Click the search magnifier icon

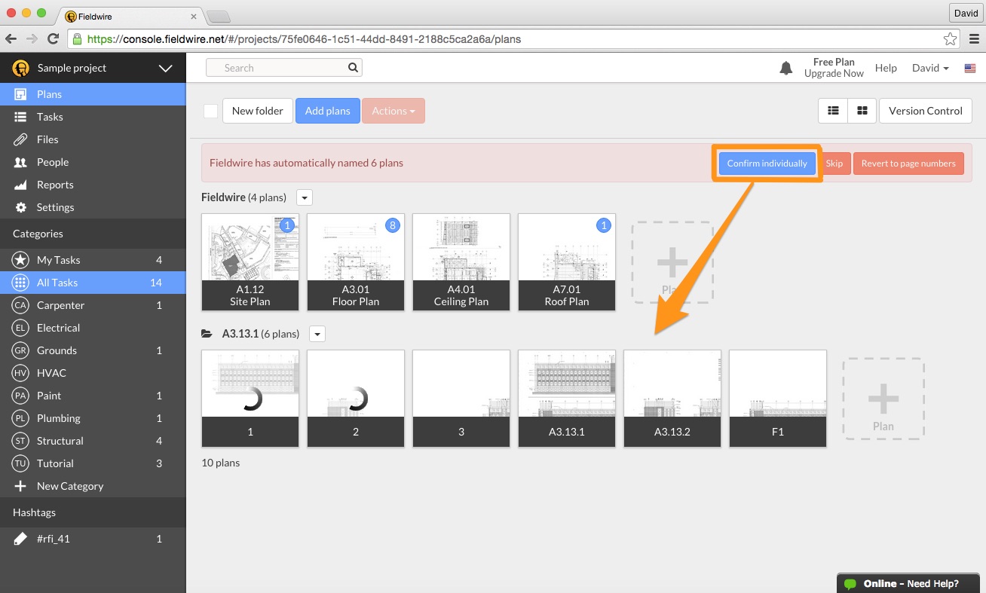point(353,68)
